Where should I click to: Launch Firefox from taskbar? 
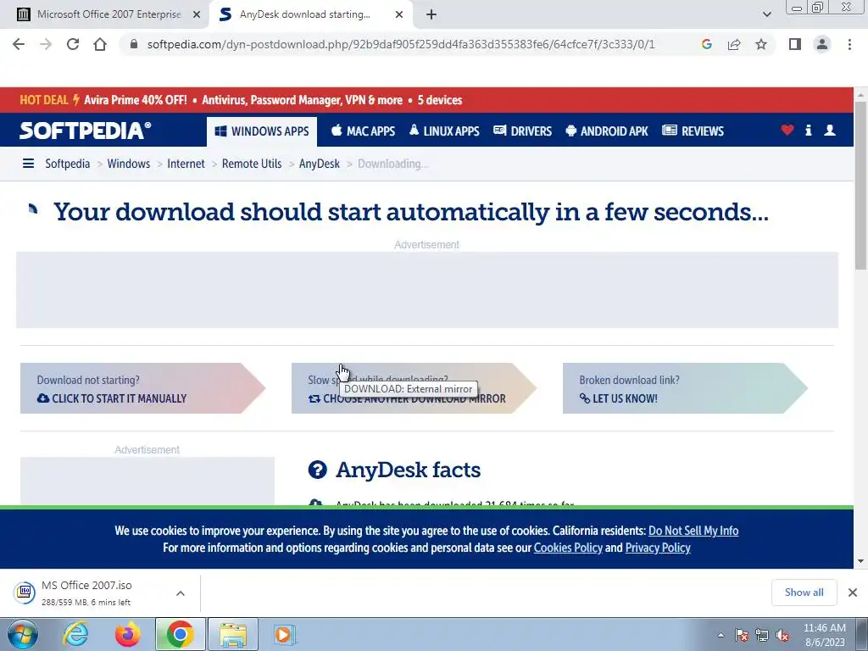coord(127,634)
